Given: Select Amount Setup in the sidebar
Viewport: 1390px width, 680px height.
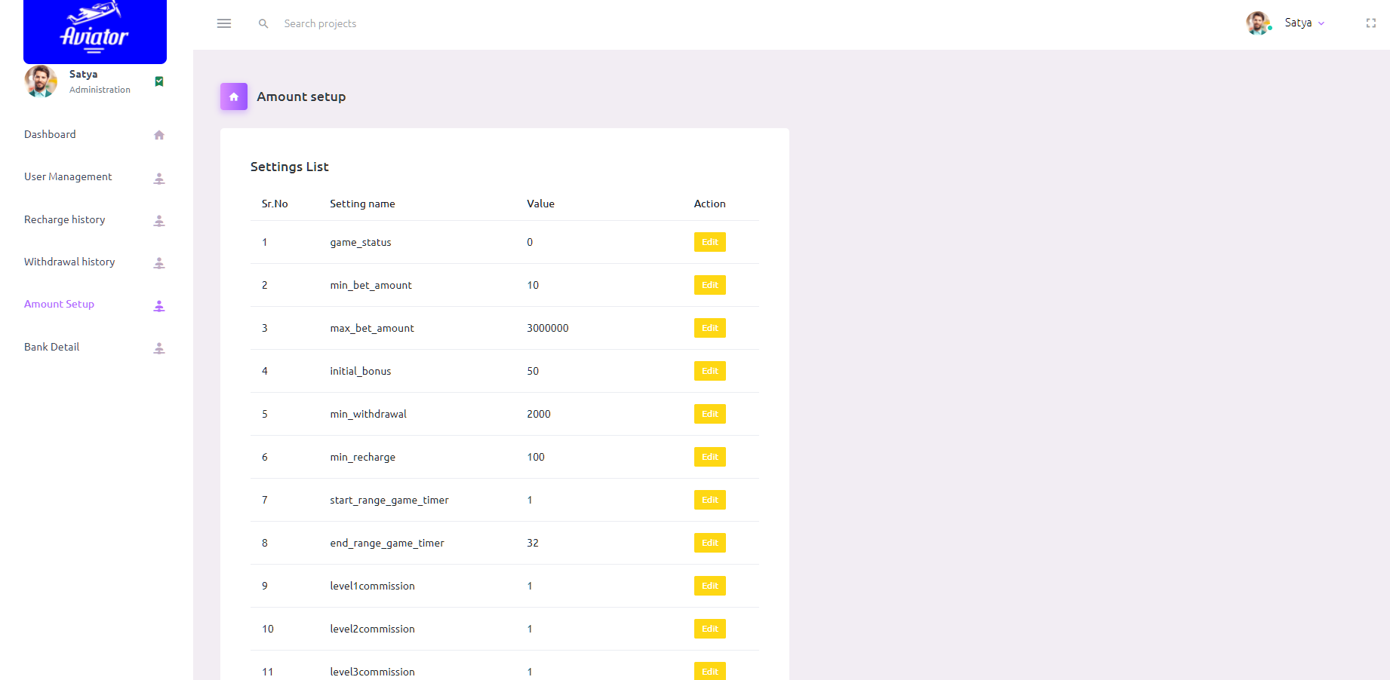Looking at the screenshot, I should [x=60, y=305].
